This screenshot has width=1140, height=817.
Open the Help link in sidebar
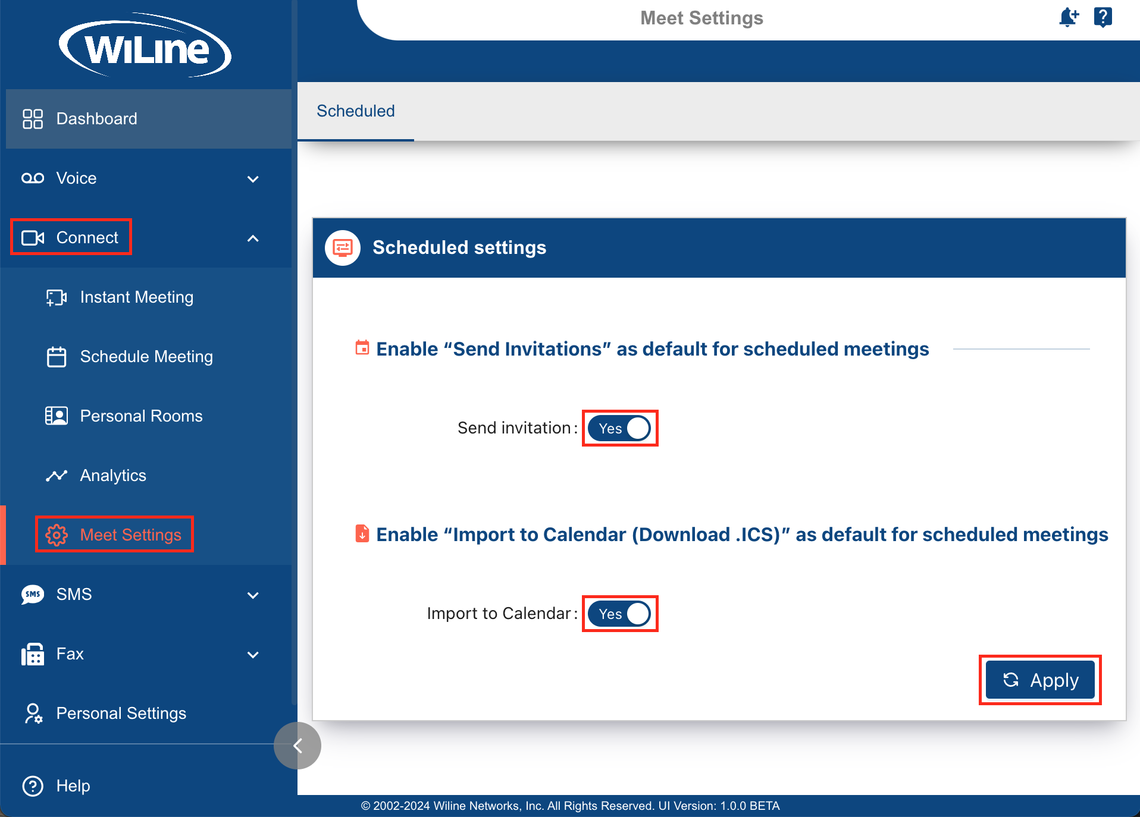73,785
